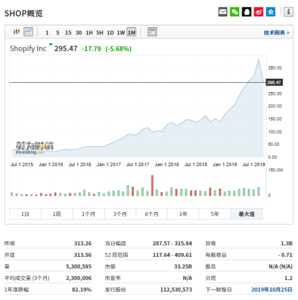
Task: Share via the email envelope icon
Action: coord(223,12)
